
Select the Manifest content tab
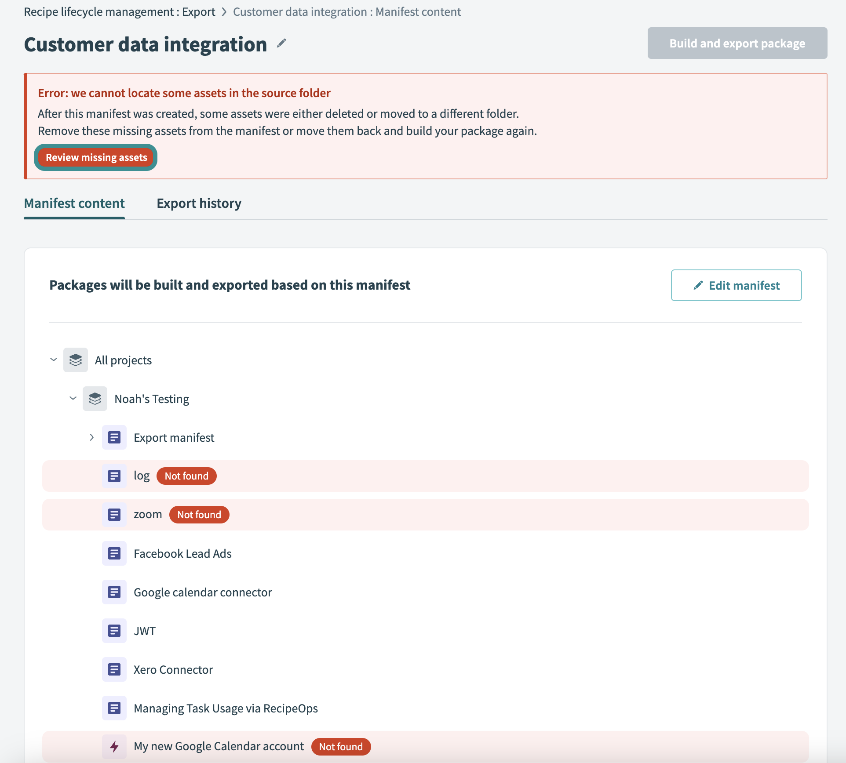click(x=74, y=203)
